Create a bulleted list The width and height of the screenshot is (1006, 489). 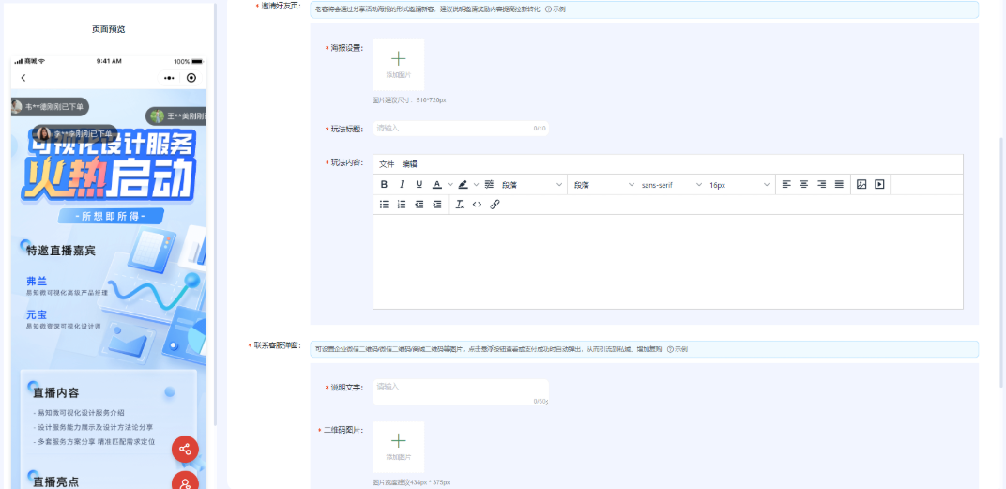point(384,205)
